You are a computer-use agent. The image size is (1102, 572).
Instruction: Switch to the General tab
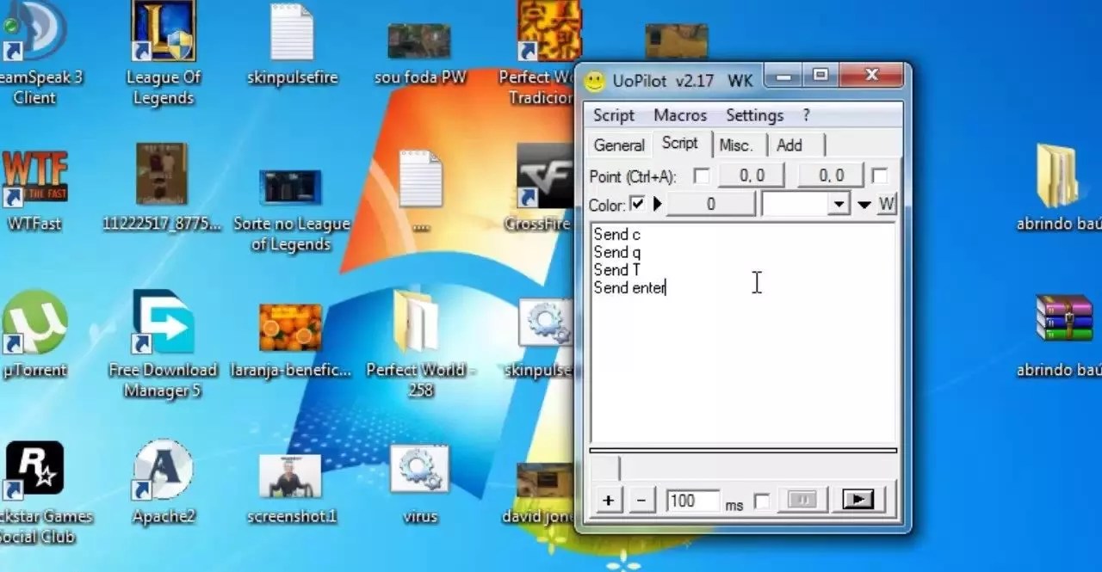pyautogui.click(x=618, y=145)
